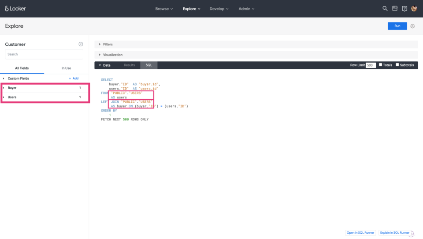Expand the Visualization section
This screenshot has height=239, width=423.
pos(112,55)
